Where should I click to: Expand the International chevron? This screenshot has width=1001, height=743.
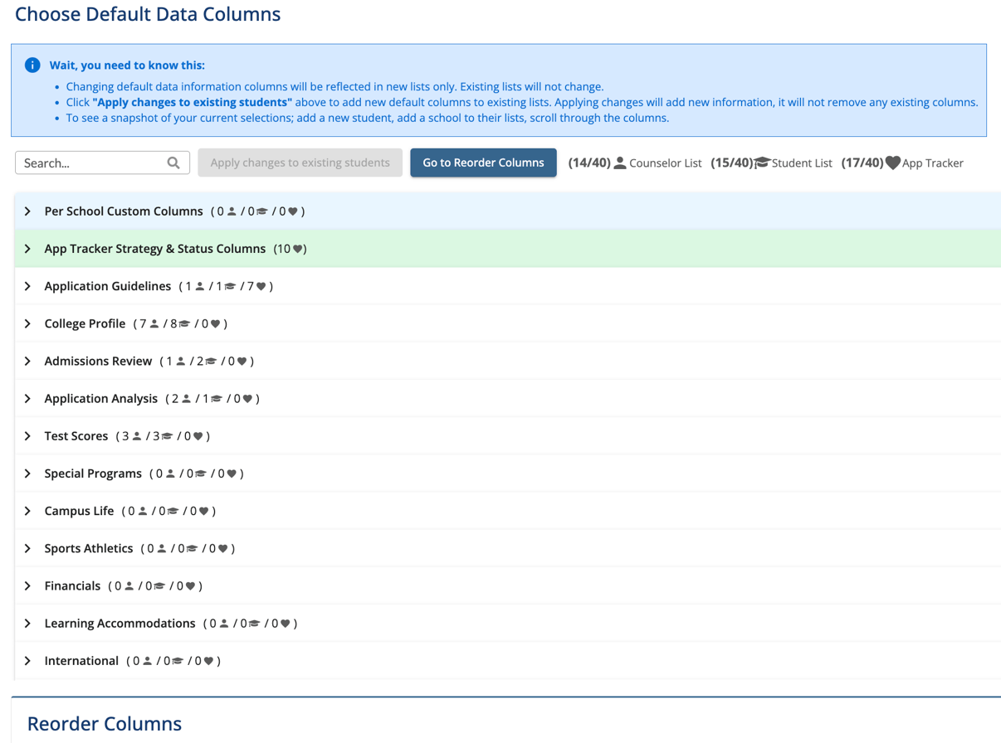pyautogui.click(x=27, y=661)
